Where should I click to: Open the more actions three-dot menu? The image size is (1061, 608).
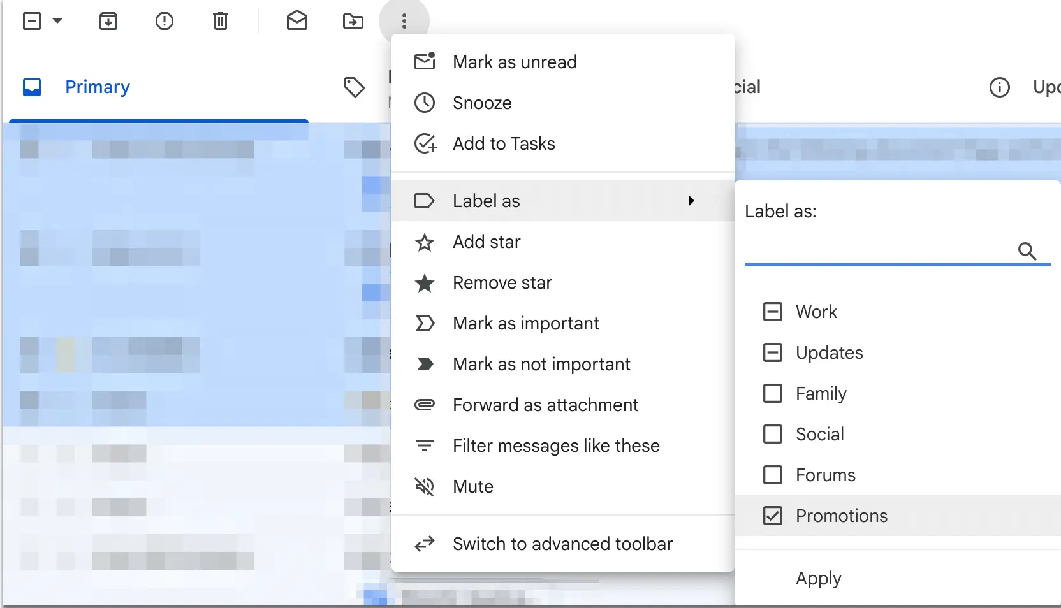point(405,21)
